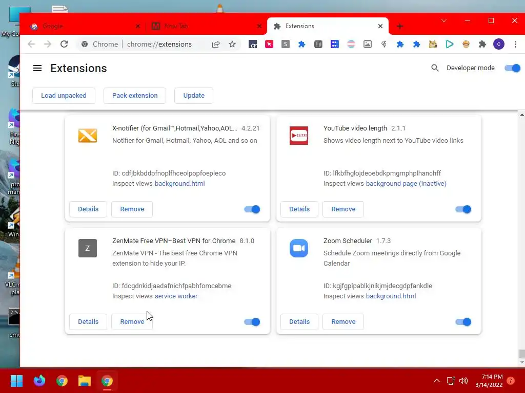
Task: Open the taskbar volume speaker icon
Action: tap(463, 381)
